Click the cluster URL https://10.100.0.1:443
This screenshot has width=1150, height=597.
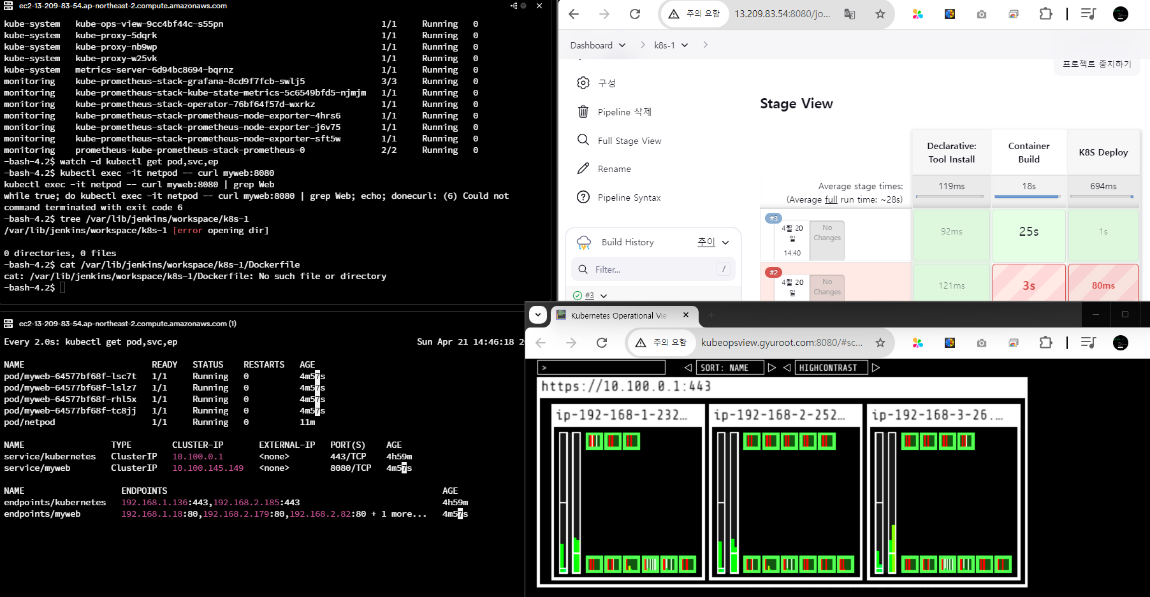[626, 386]
